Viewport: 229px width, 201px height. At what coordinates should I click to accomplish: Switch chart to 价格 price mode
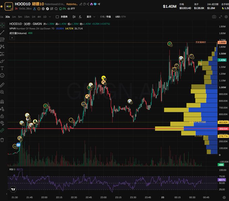pos(102,17)
